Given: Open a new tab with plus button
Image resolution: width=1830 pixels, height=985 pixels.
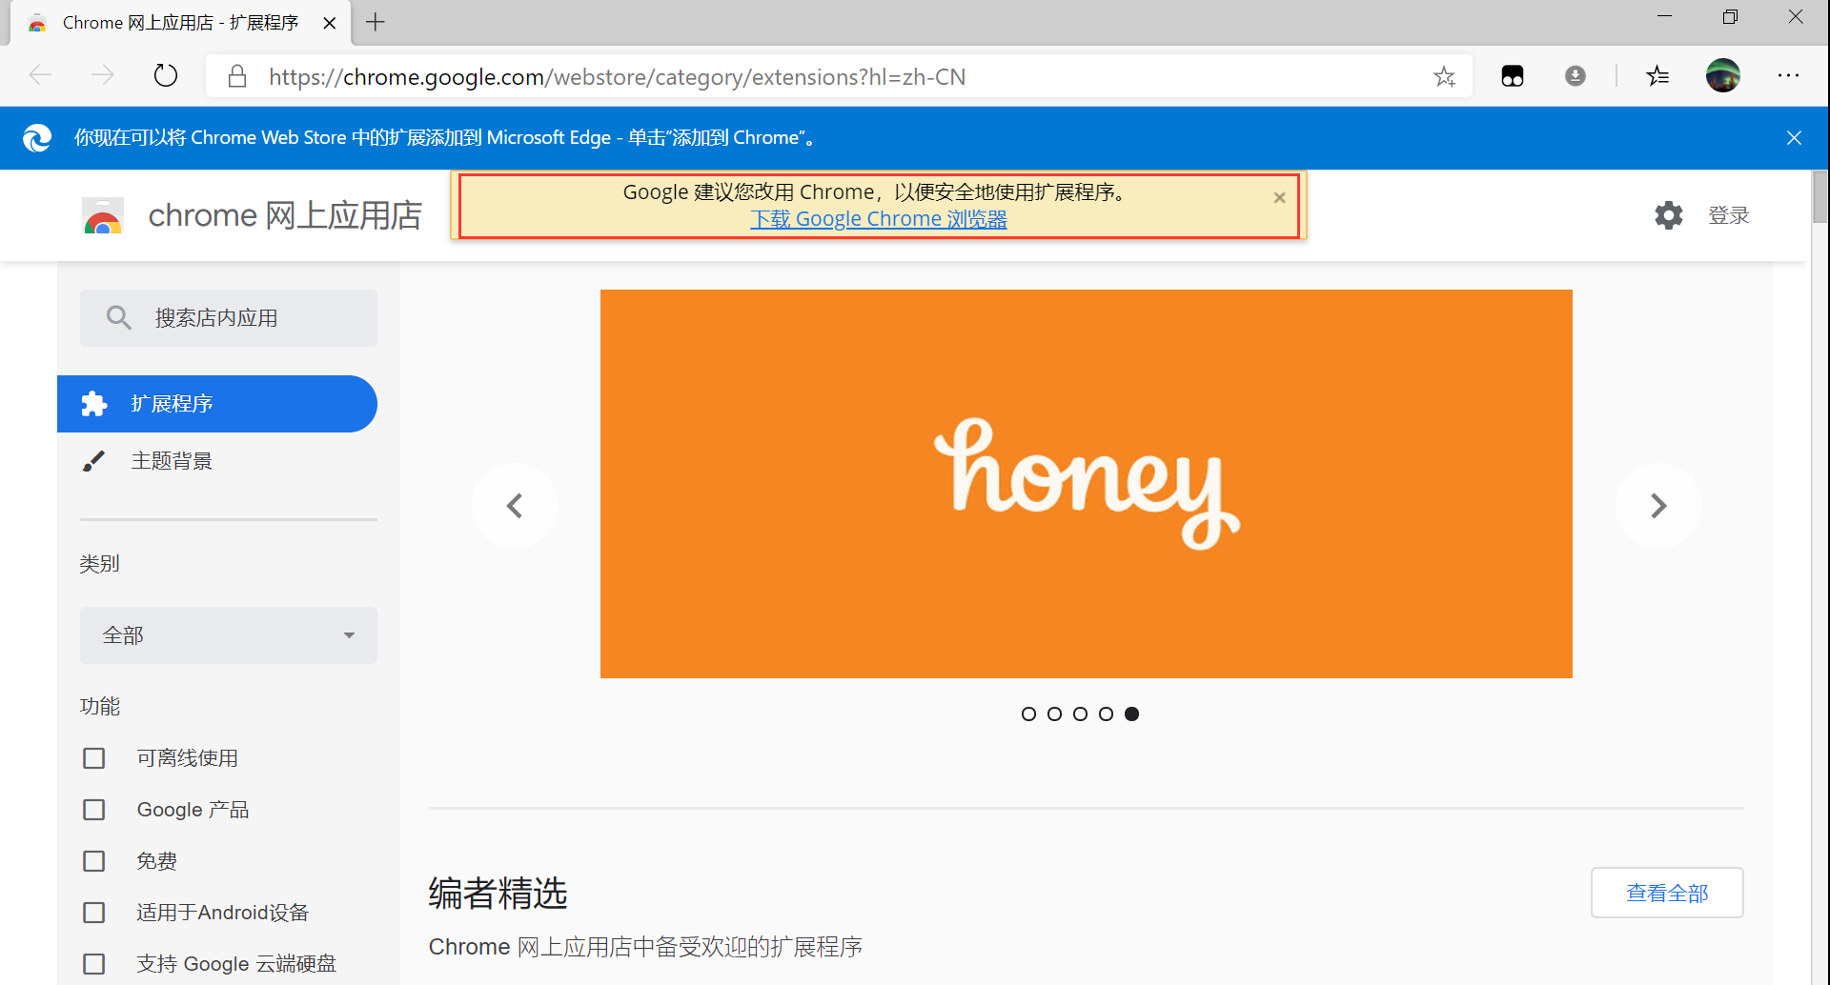Looking at the screenshot, I should tap(376, 22).
